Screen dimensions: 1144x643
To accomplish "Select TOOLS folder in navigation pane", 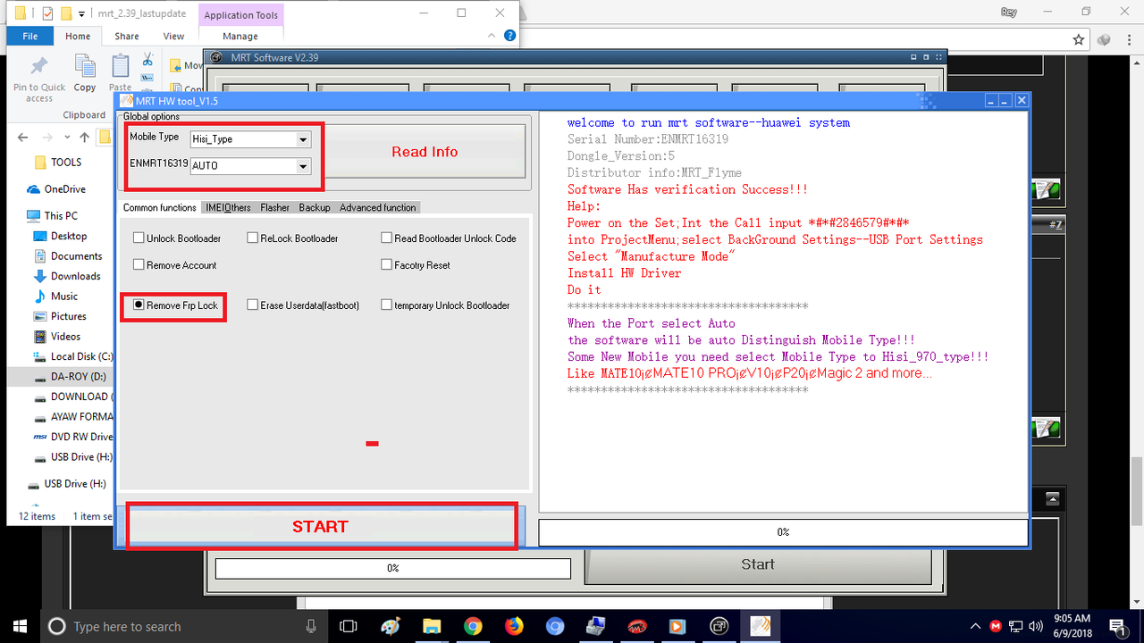I will pos(66,163).
